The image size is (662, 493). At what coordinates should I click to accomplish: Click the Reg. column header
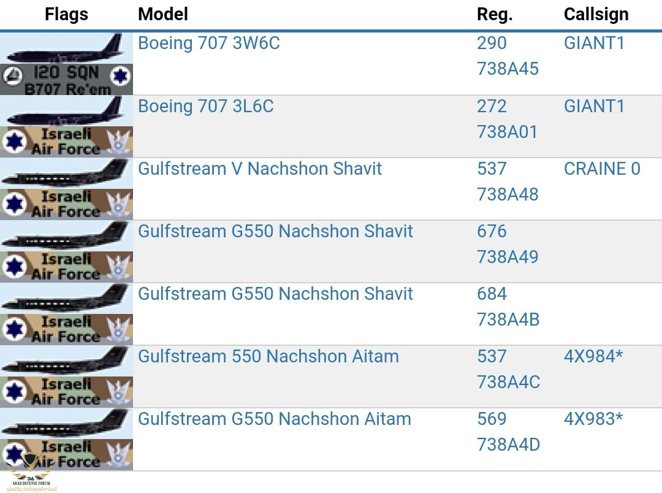tap(495, 14)
